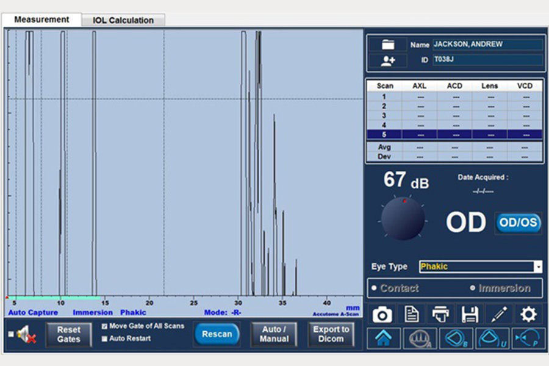The image size is (549, 366).
Task: Open the pencil edit tool
Action: click(x=499, y=314)
